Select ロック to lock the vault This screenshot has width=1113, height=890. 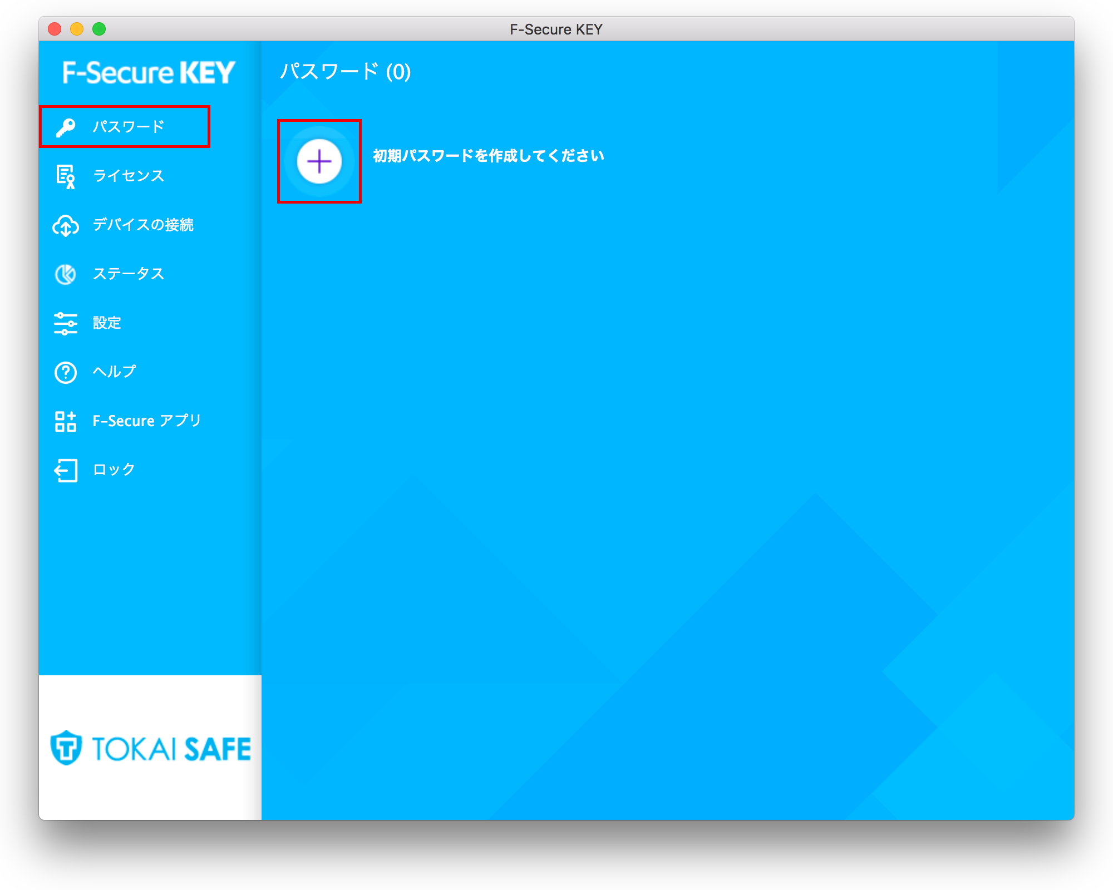(x=114, y=469)
